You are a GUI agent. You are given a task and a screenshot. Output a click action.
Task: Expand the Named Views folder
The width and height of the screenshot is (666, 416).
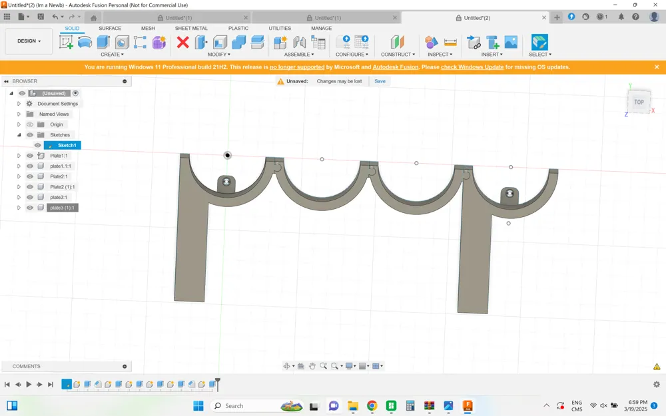tap(19, 114)
